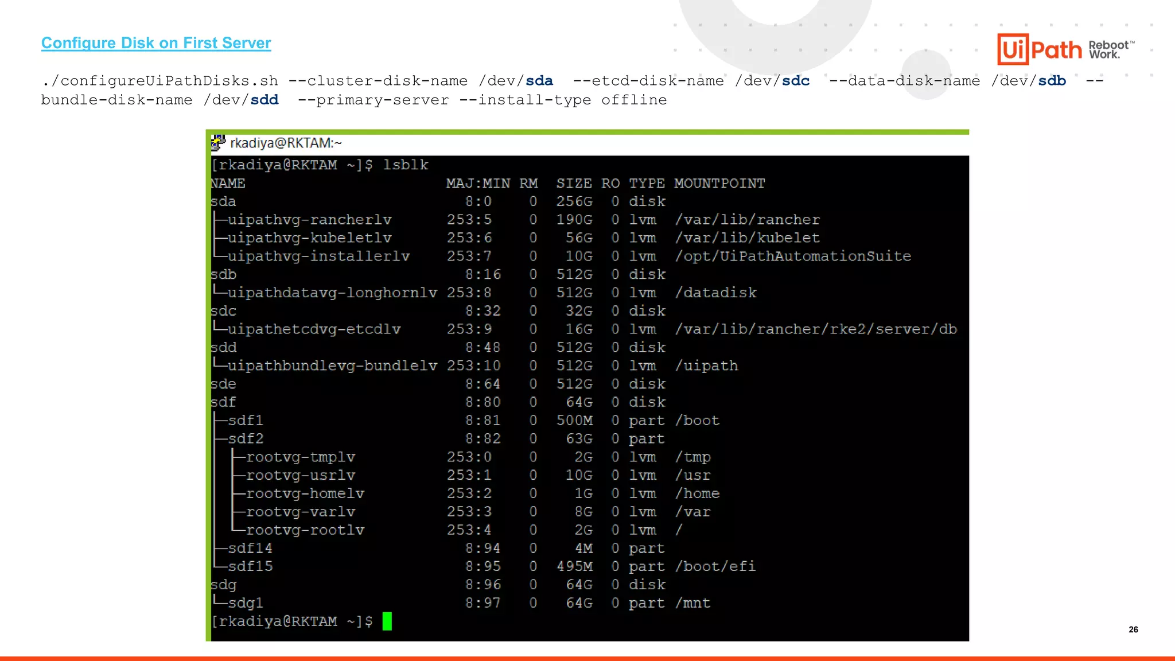Click the rootvg-homelv volume row
Screen dimensions: 1175x661
click(x=305, y=493)
